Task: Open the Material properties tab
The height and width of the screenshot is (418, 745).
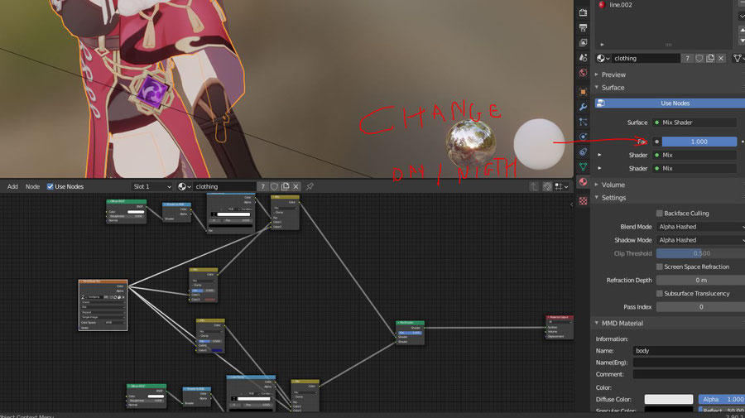Action: click(x=583, y=182)
